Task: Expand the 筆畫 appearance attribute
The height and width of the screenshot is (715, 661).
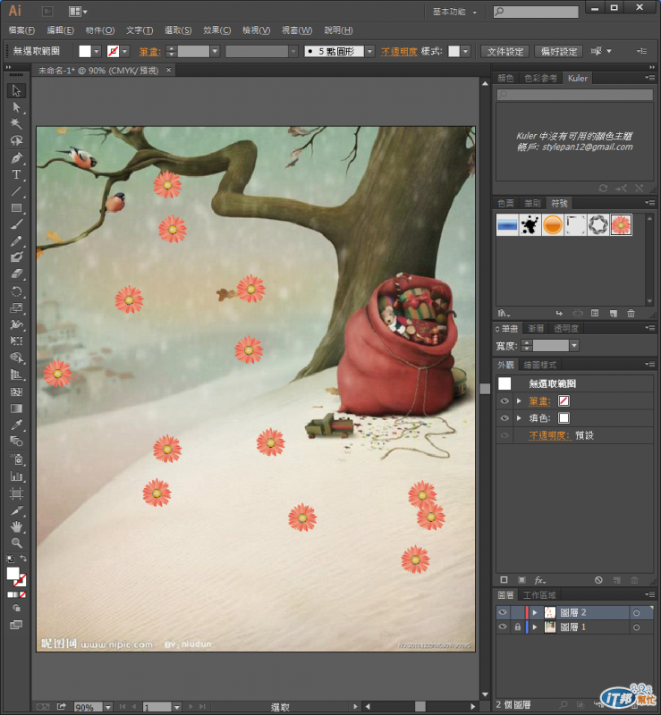Action: click(519, 400)
